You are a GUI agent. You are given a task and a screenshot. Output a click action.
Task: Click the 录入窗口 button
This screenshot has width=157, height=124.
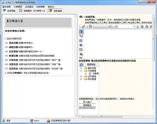tap(87, 102)
